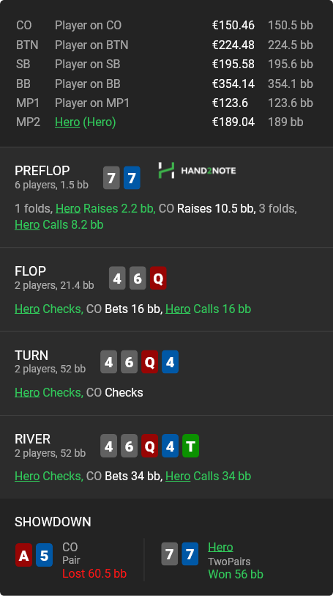
Task: Select the Player on BB row
Action: point(165,84)
